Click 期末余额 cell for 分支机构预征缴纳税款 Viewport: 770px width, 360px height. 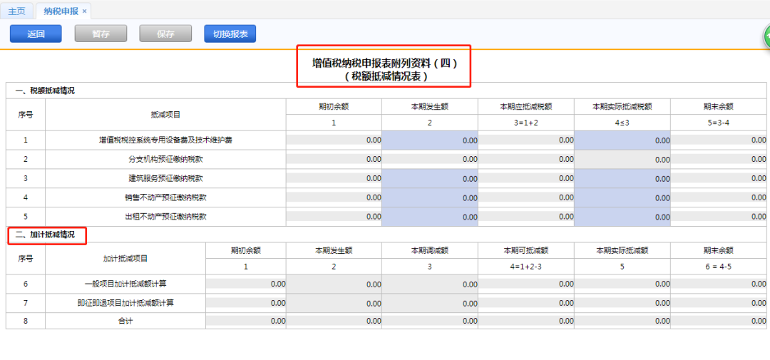point(719,159)
